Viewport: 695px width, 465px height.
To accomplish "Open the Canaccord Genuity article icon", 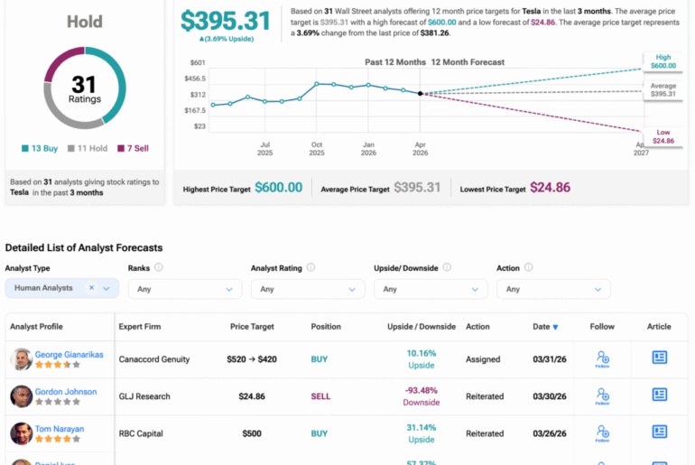I will click(659, 358).
